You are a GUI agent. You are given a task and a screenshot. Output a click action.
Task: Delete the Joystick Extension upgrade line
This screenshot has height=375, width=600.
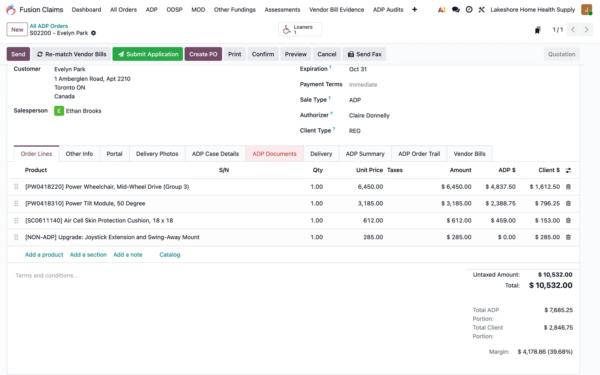coord(568,237)
